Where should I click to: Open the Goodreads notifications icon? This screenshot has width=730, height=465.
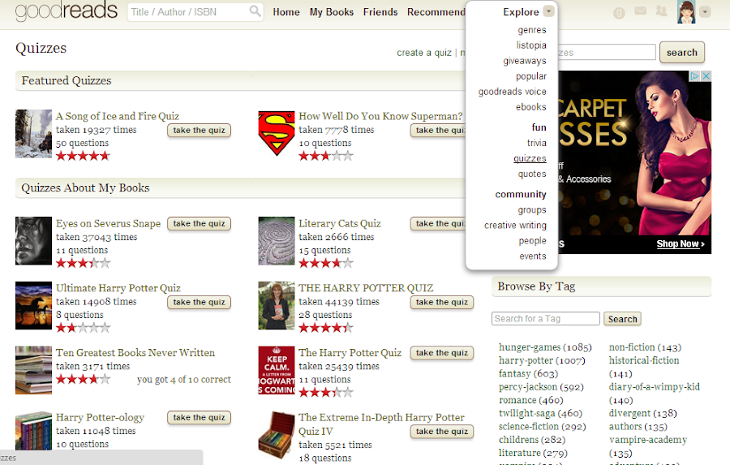[x=619, y=12]
